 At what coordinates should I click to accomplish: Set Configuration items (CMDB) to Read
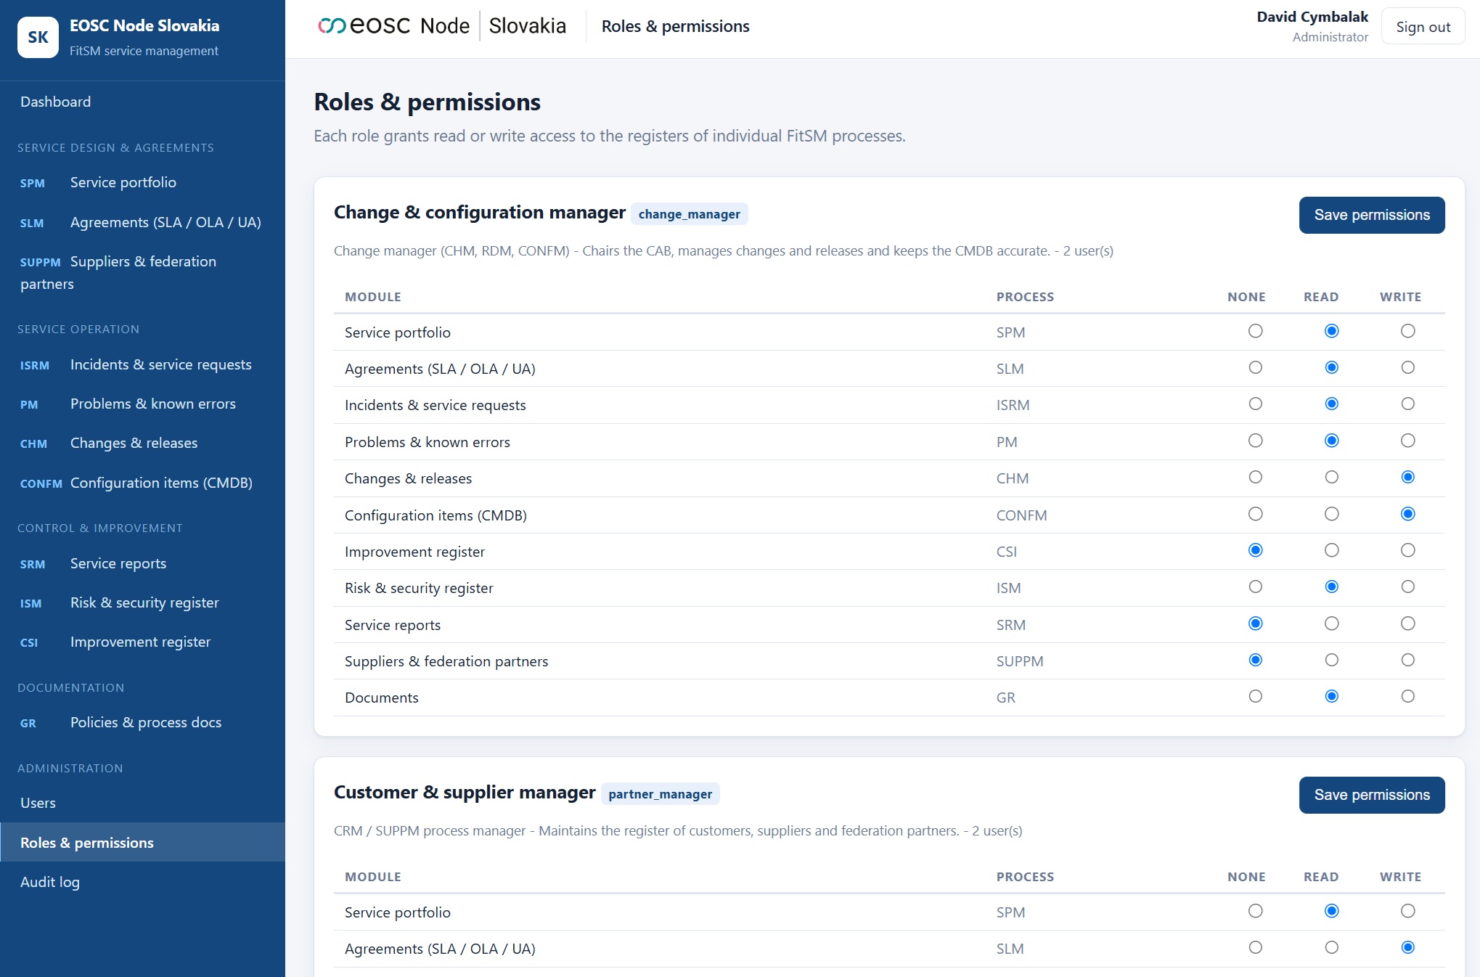point(1331,514)
